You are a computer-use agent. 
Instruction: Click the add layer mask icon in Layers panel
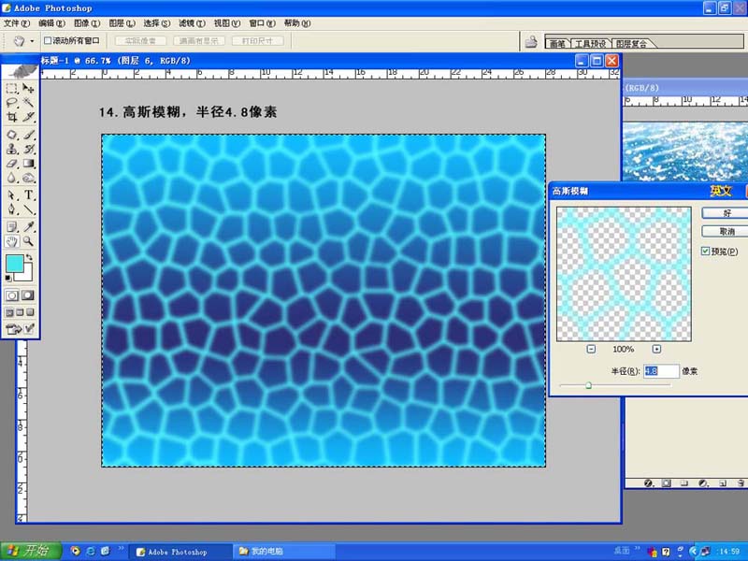667,483
